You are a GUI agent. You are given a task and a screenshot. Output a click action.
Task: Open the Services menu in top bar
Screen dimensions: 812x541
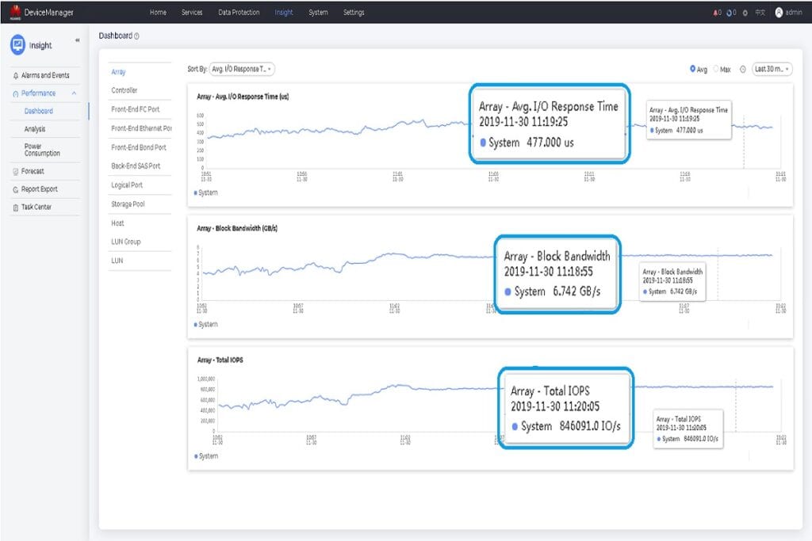[x=191, y=13]
